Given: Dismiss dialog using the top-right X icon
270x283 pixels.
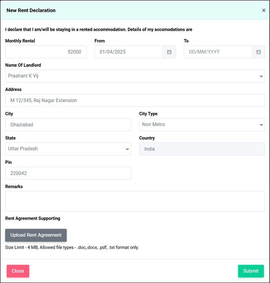Looking at the screenshot, I should (x=264, y=10).
